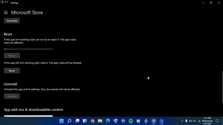Viewport: 223px width, 125px height.
Task: Open the clock and date flyout
Action: (207, 121)
